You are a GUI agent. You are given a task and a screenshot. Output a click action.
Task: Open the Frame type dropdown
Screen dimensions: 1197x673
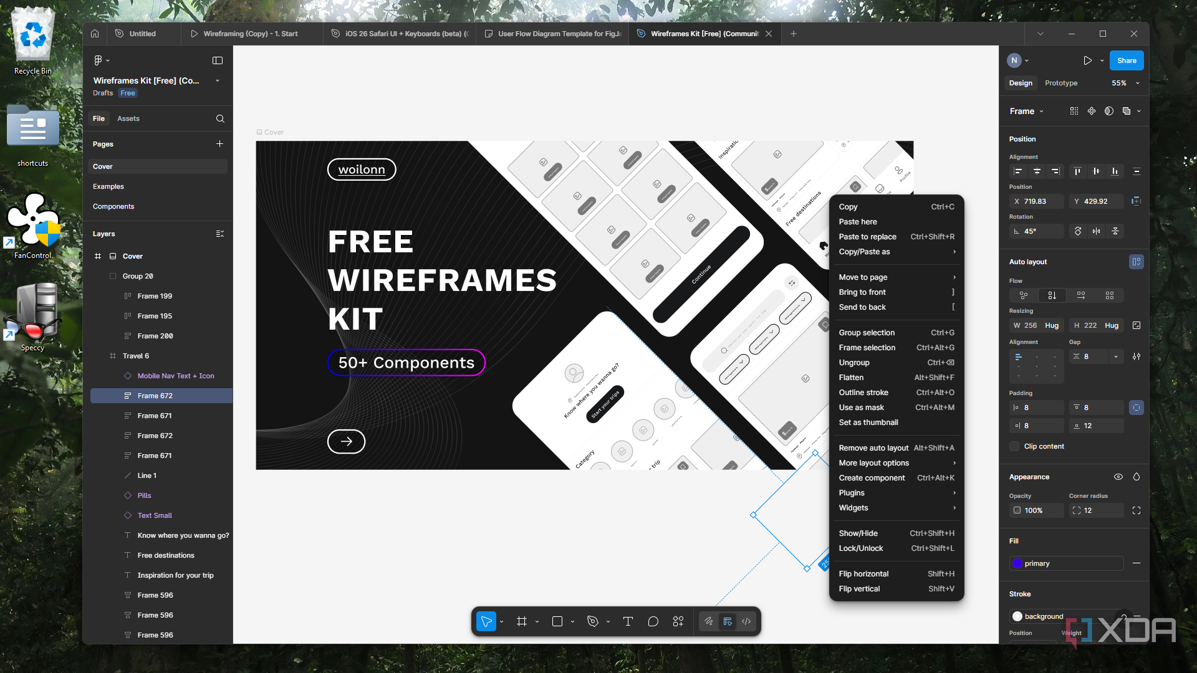coord(1026,111)
